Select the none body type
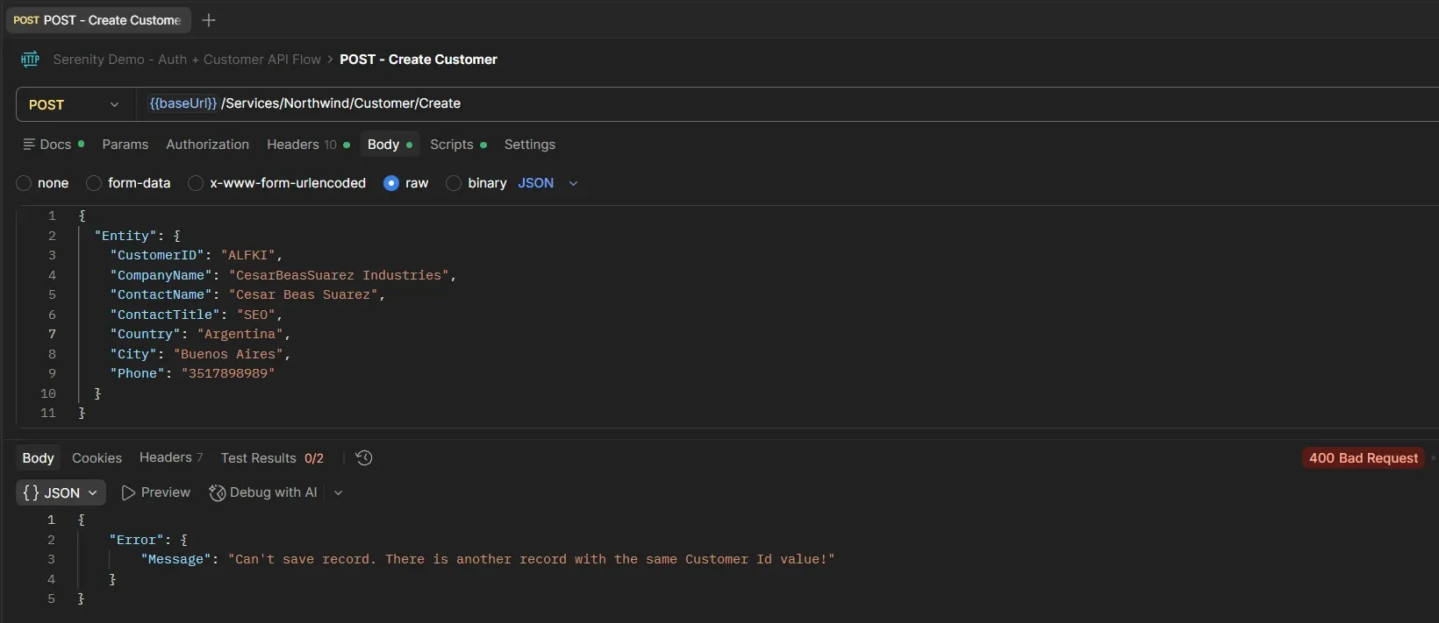The height and width of the screenshot is (623, 1439). tap(24, 183)
